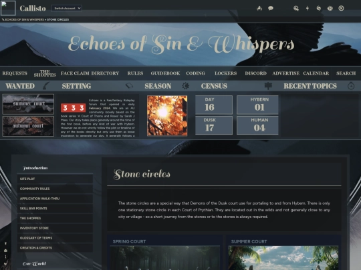This screenshot has width=361, height=270.
Task: Open Glossary of Terms in sidebar
Action: pos(55,238)
